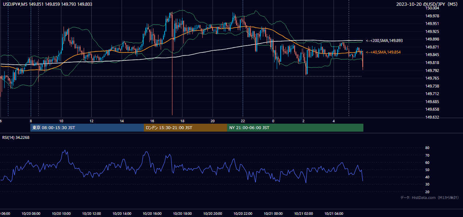
Task: Select the NY 21:00-06:00 JST session bar
Action: pos(295,128)
